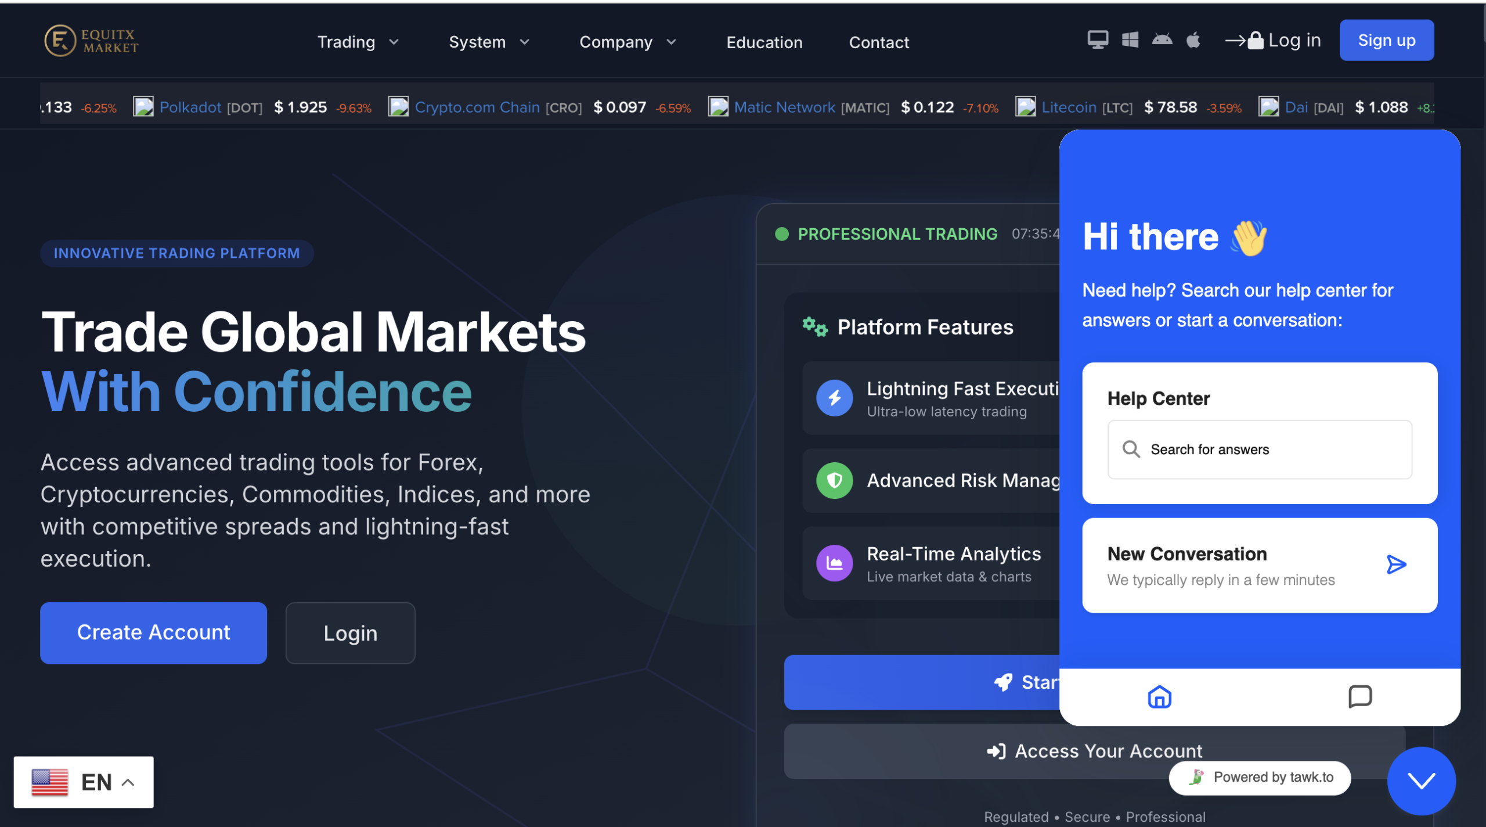Click the search magnifier in Help Center

[x=1131, y=449]
